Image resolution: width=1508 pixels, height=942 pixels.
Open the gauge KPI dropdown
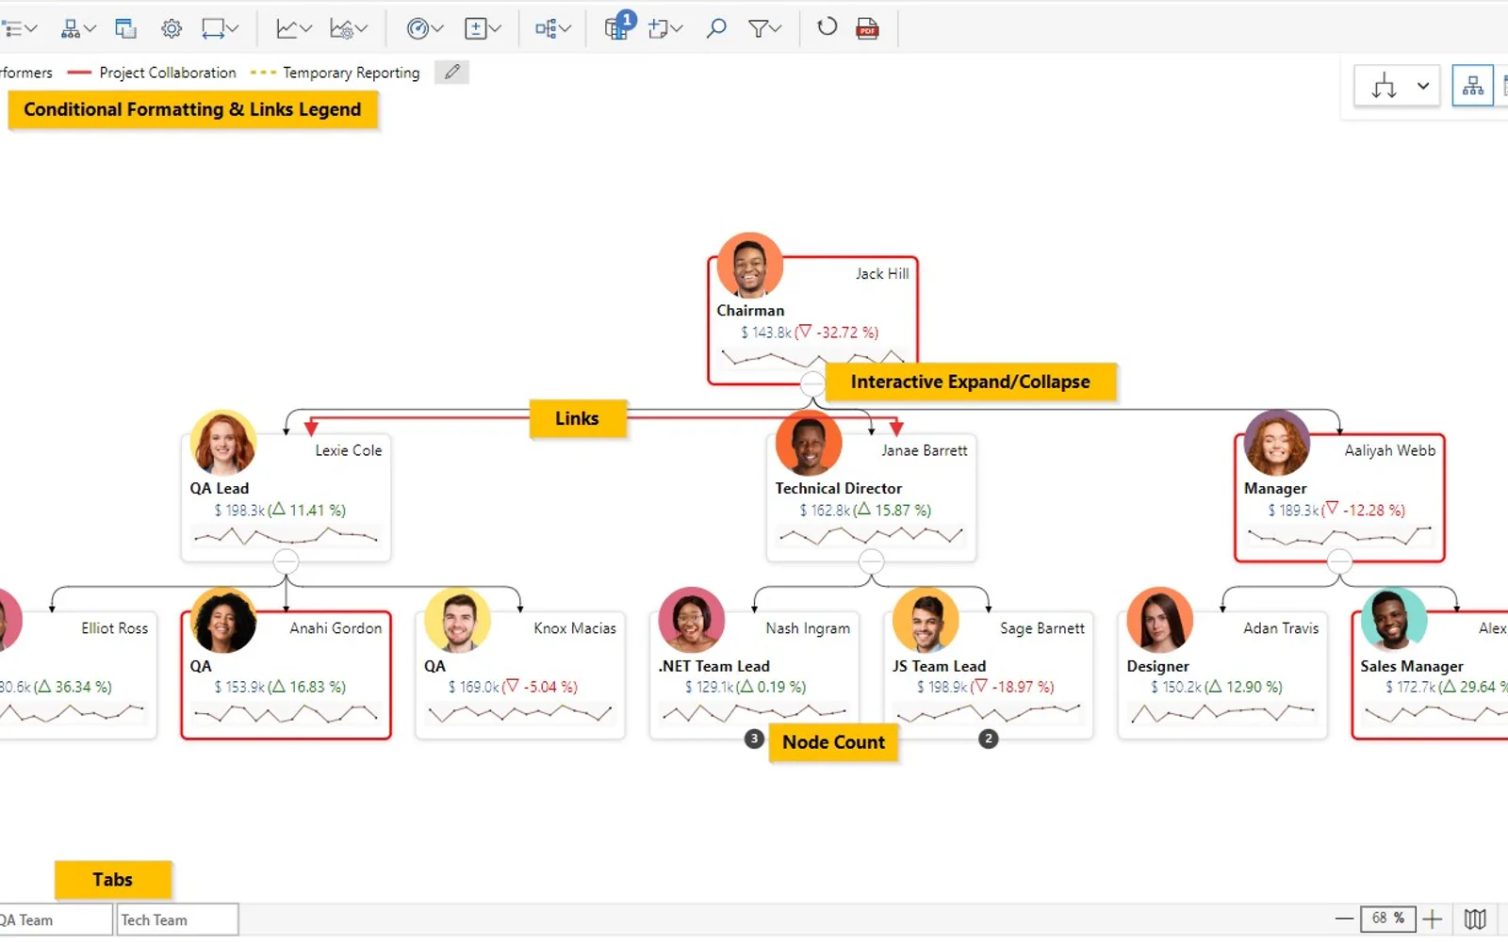425,28
